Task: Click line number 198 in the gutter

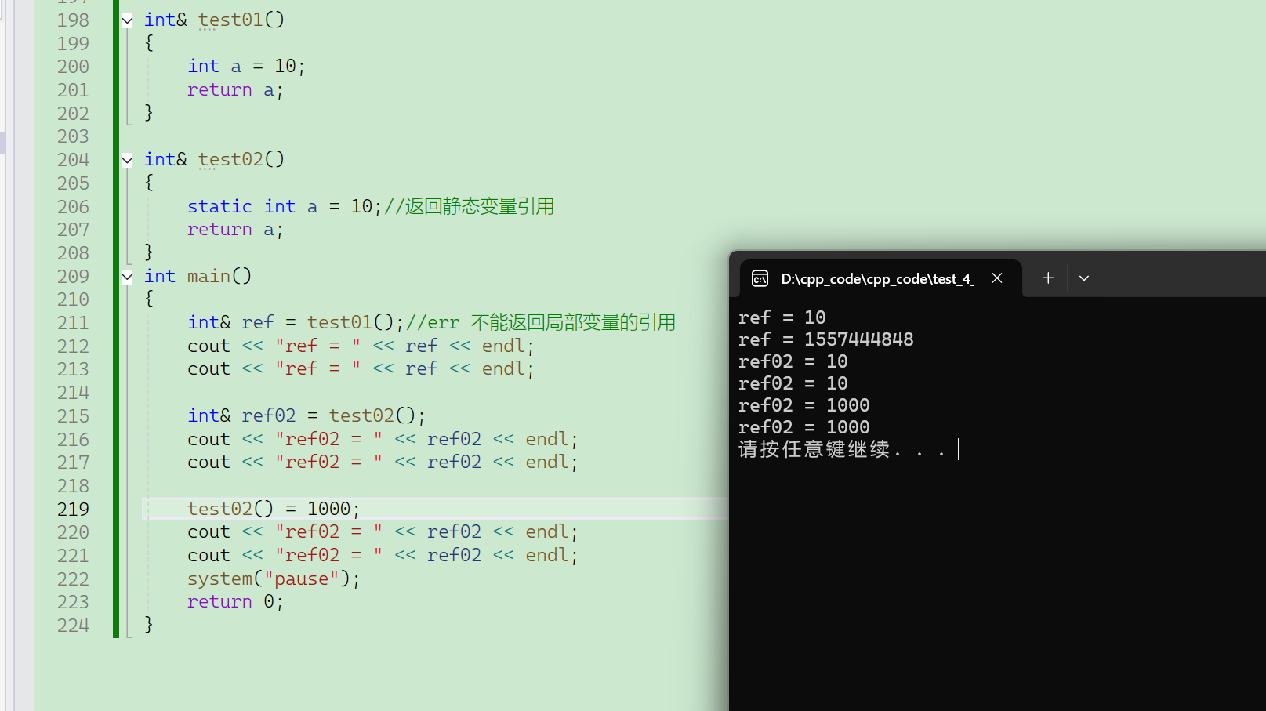Action: point(73,20)
